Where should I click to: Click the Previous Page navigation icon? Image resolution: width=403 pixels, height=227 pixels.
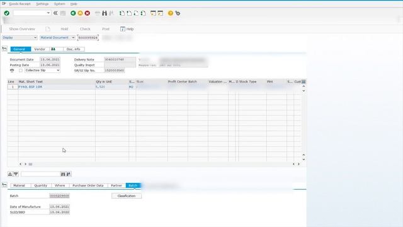[x=129, y=13]
